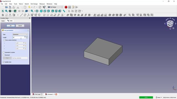Screen dimensions: 177x99
Task: Click the Create sketch icon
Action: 6,15
